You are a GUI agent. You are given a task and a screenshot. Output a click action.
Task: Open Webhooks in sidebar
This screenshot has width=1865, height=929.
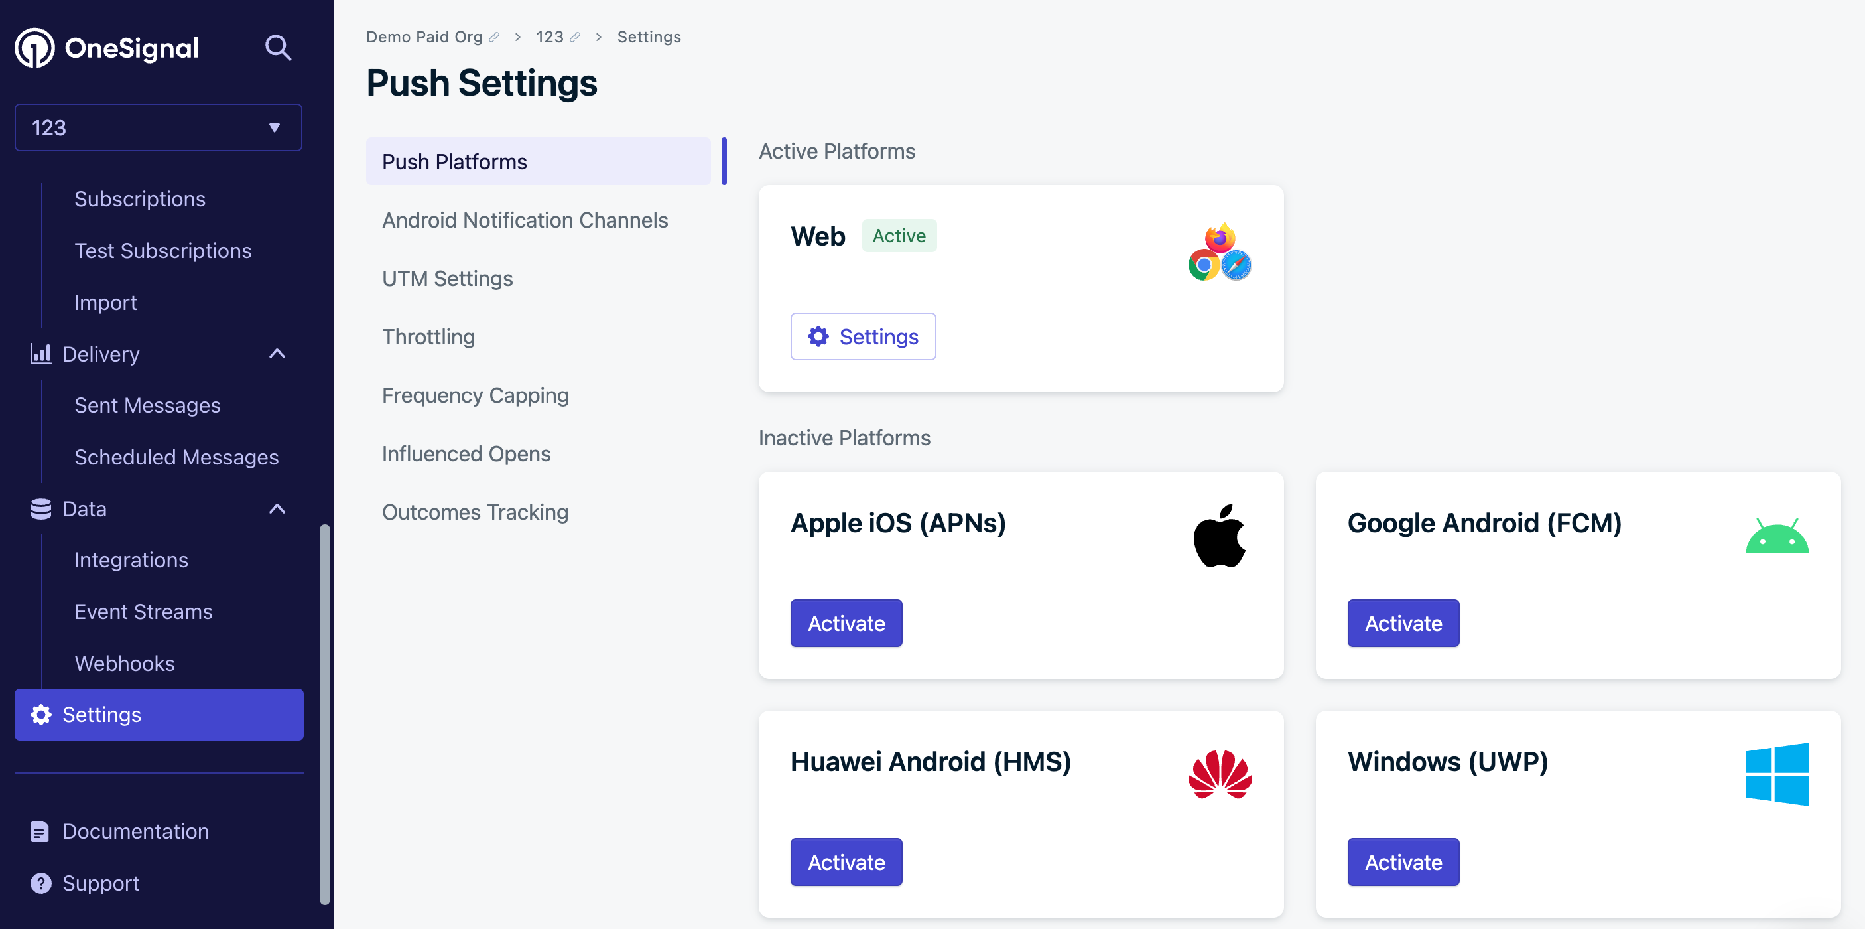[125, 662]
